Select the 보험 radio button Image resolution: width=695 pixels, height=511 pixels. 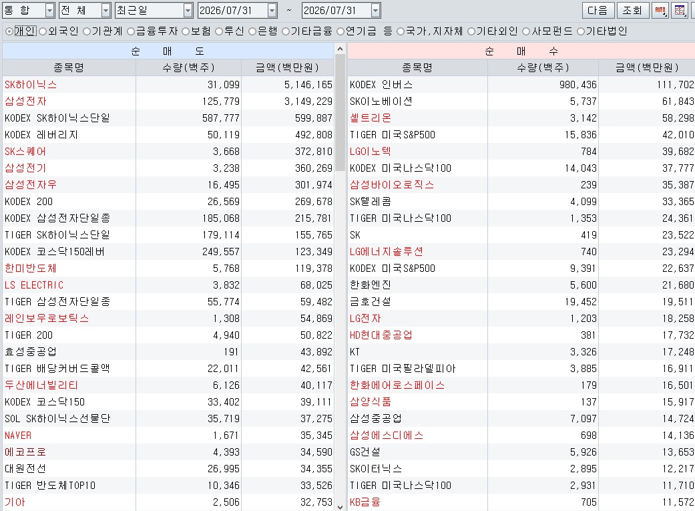[186, 31]
